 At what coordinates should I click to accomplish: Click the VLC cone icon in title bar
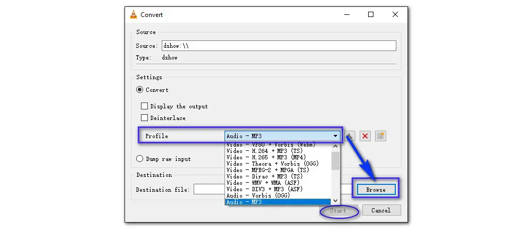(x=134, y=14)
